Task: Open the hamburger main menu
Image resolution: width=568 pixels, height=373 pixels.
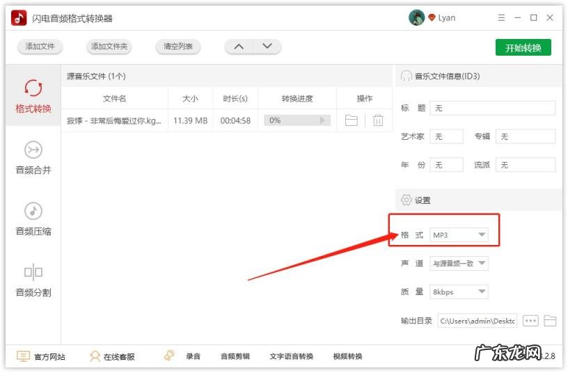Action: (x=501, y=17)
